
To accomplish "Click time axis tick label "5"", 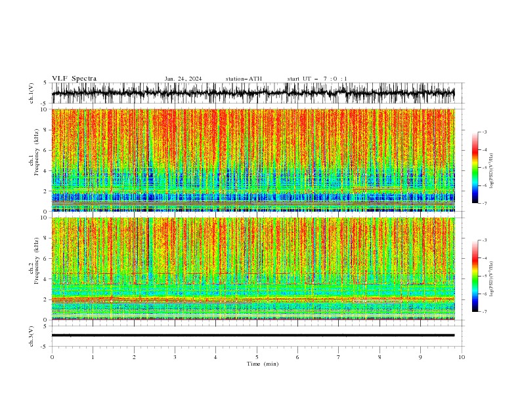I will pyautogui.click(x=257, y=357).
